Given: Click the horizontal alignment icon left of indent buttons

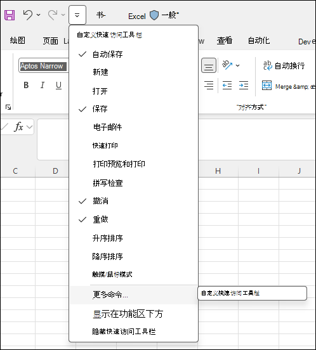Looking at the screenshot, I should click(x=209, y=85).
